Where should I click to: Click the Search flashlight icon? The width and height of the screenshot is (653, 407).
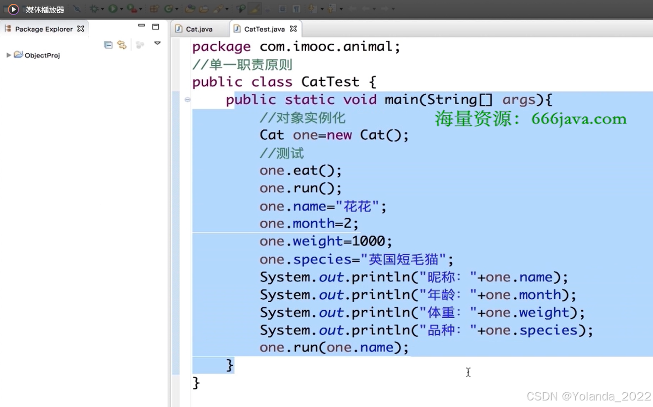[x=218, y=9]
